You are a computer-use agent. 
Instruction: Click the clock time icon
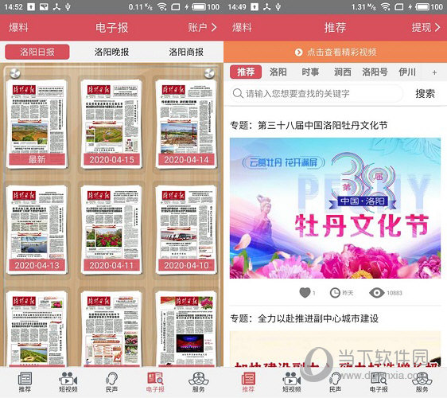click(x=335, y=293)
